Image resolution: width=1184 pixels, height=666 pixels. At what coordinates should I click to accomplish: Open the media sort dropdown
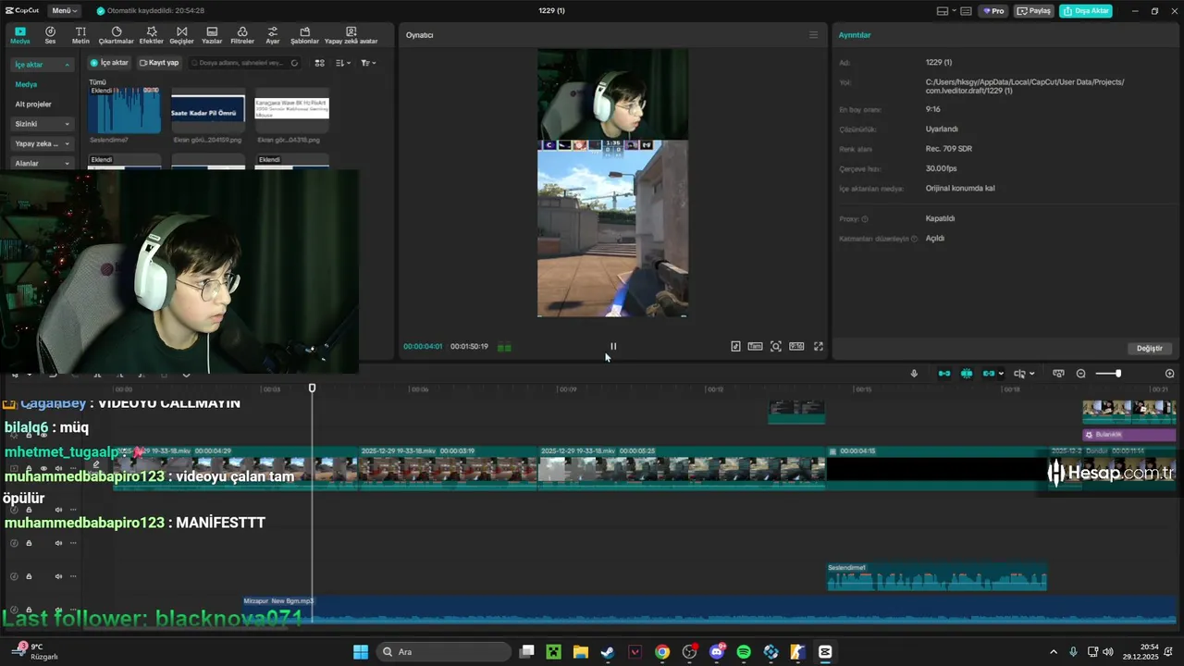pyautogui.click(x=342, y=63)
